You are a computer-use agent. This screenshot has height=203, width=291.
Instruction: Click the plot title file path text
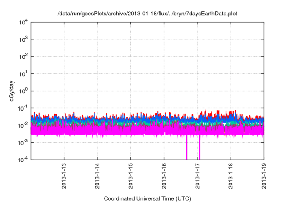coord(147,14)
